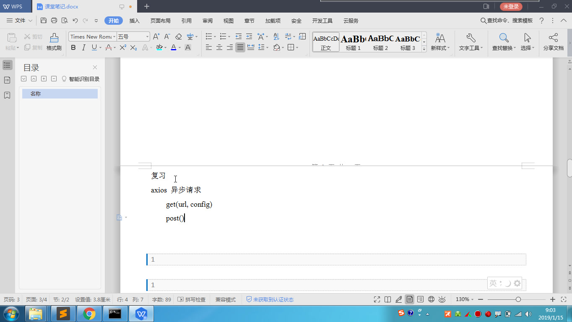
Task: Open the 引用 ribbon tab
Action: [x=187, y=21]
